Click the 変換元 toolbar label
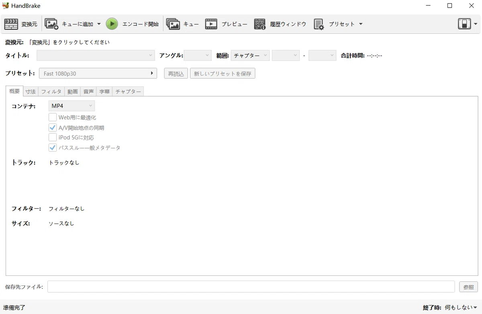482x314 pixels. (x=29, y=24)
